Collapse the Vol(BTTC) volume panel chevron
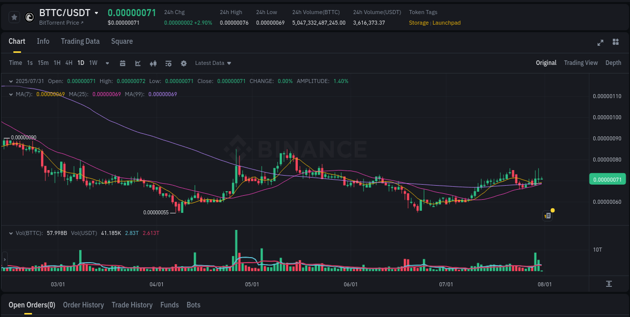The image size is (630, 317). [x=11, y=233]
